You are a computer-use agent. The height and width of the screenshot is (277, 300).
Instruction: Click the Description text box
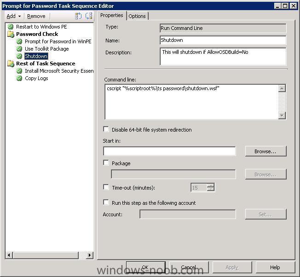pyautogui.click(x=223, y=56)
